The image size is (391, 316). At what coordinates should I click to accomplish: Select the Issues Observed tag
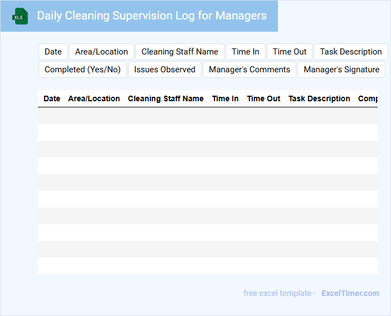click(164, 70)
